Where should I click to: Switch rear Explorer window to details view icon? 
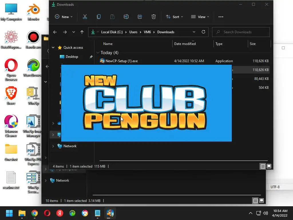[255, 201]
